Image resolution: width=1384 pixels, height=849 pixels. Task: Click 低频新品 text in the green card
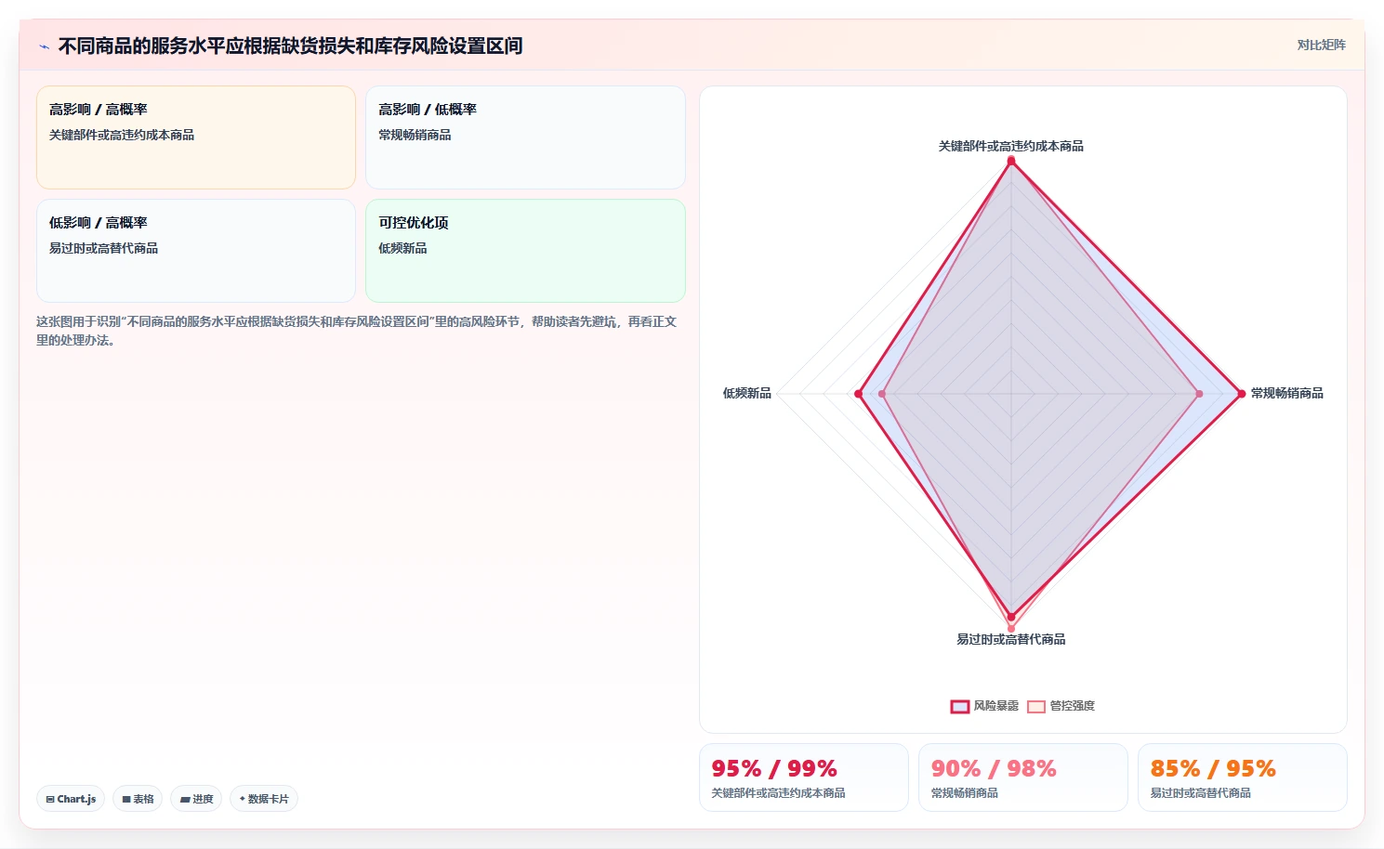[402, 248]
